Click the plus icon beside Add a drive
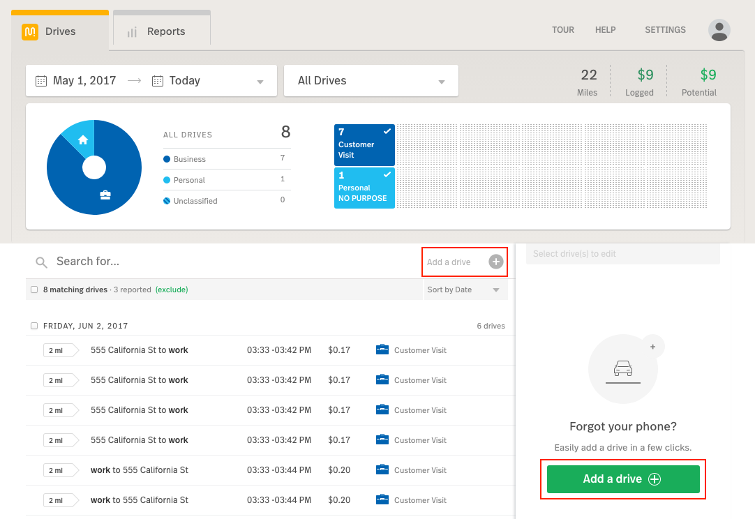755x519 pixels. (x=495, y=262)
